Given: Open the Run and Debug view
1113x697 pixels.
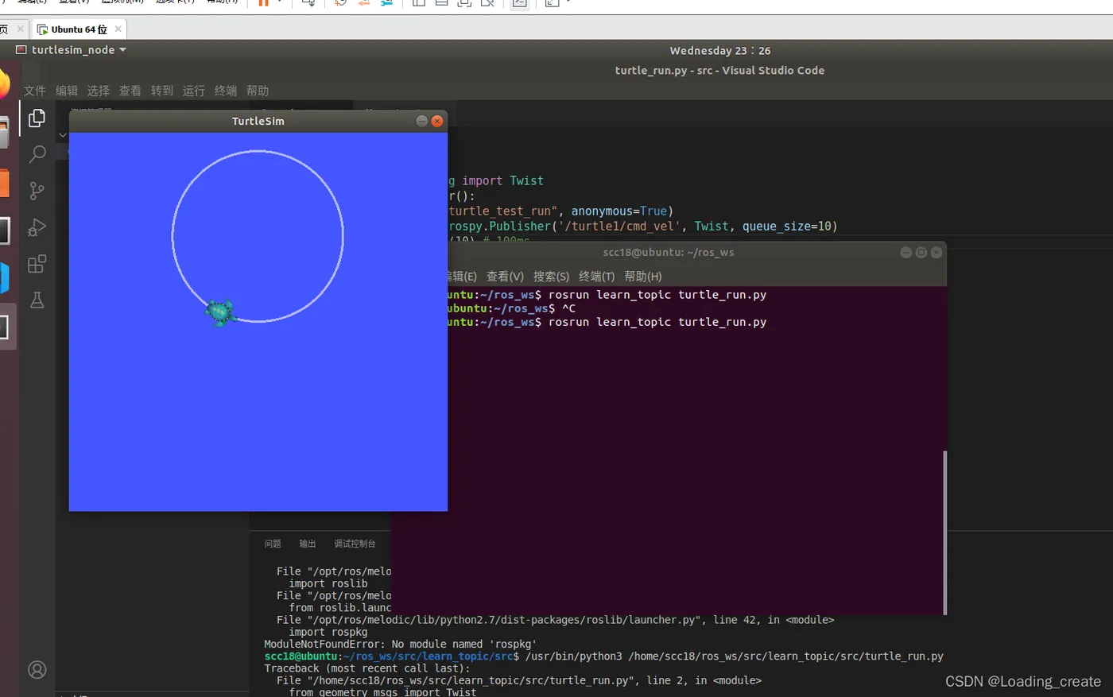Looking at the screenshot, I should 37,227.
